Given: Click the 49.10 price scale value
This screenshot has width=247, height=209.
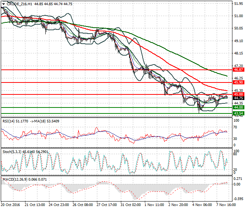Looking at the screenshot, I should (239, 41).
